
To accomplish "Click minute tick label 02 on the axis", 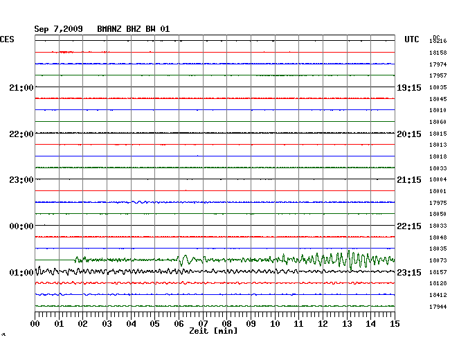I will pyautogui.click(x=82, y=324).
